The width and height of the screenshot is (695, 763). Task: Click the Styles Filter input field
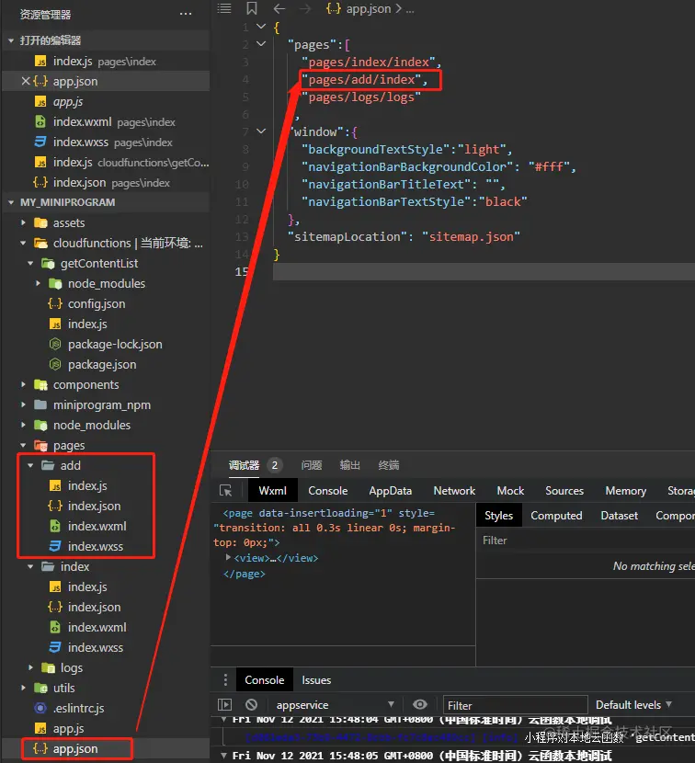(x=586, y=541)
